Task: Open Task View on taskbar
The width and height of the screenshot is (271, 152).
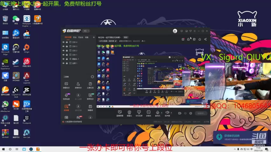Action: tap(17, 149)
